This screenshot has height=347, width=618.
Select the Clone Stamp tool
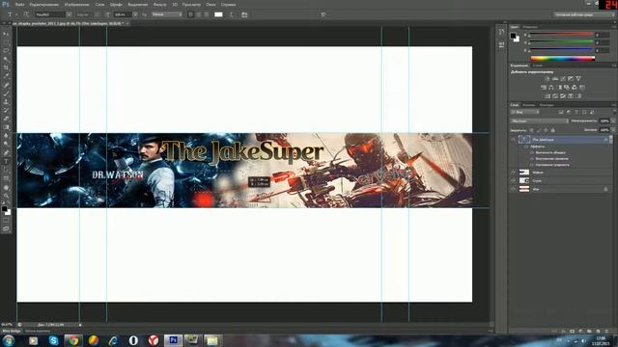point(6,102)
